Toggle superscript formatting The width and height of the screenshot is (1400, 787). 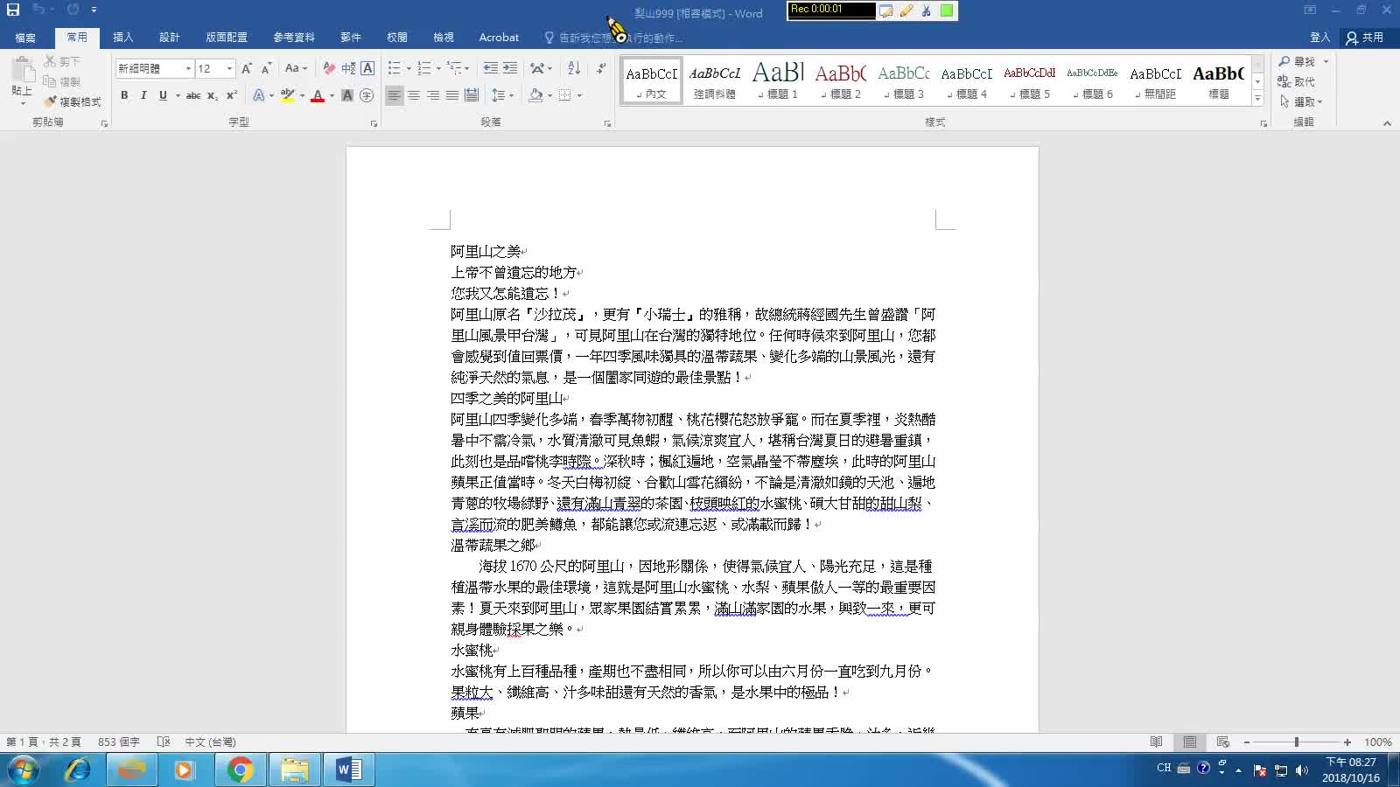[x=232, y=95]
